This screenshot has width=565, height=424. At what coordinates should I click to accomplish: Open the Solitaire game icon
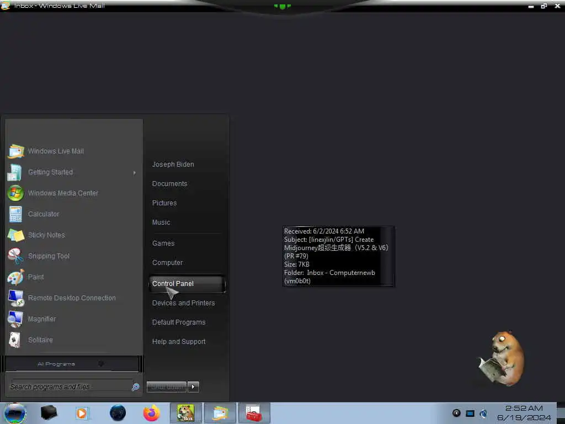tap(15, 340)
